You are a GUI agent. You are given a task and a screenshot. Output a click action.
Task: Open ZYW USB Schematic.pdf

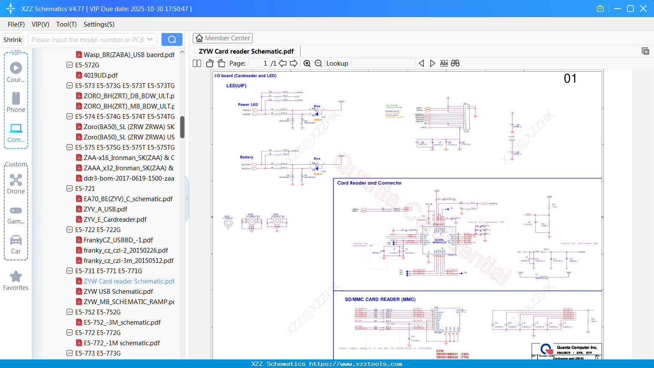click(x=118, y=291)
